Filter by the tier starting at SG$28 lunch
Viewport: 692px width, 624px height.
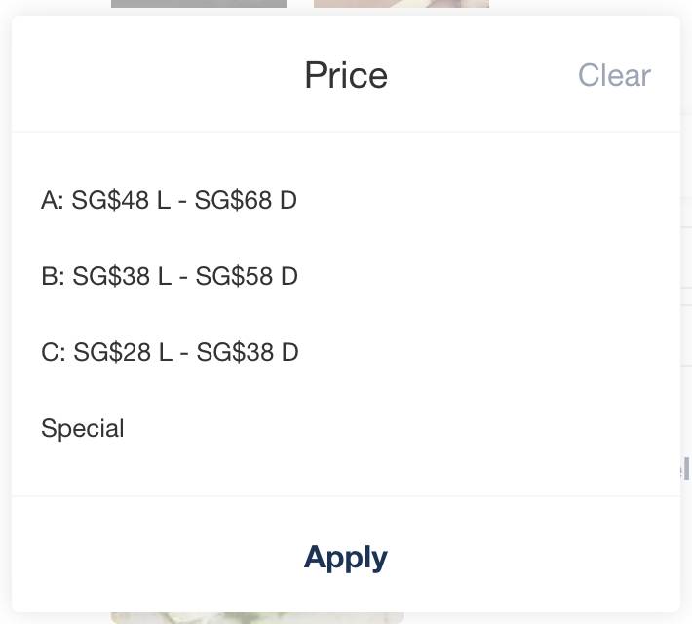170,352
